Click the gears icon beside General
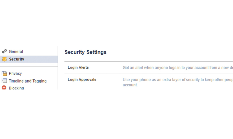233x139 pixels. tap(4, 51)
